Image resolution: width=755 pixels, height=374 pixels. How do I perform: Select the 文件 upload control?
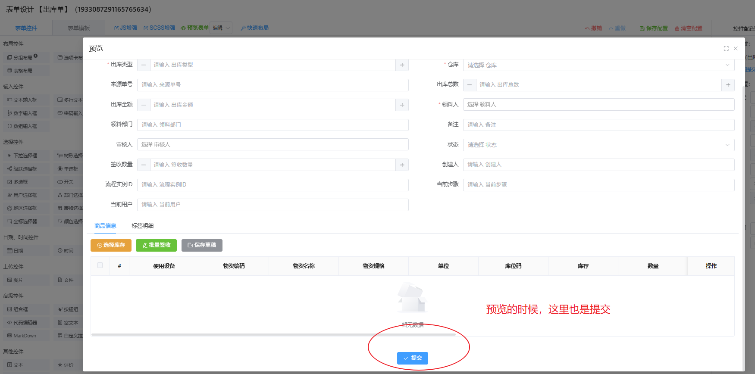click(x=68, y=280)
